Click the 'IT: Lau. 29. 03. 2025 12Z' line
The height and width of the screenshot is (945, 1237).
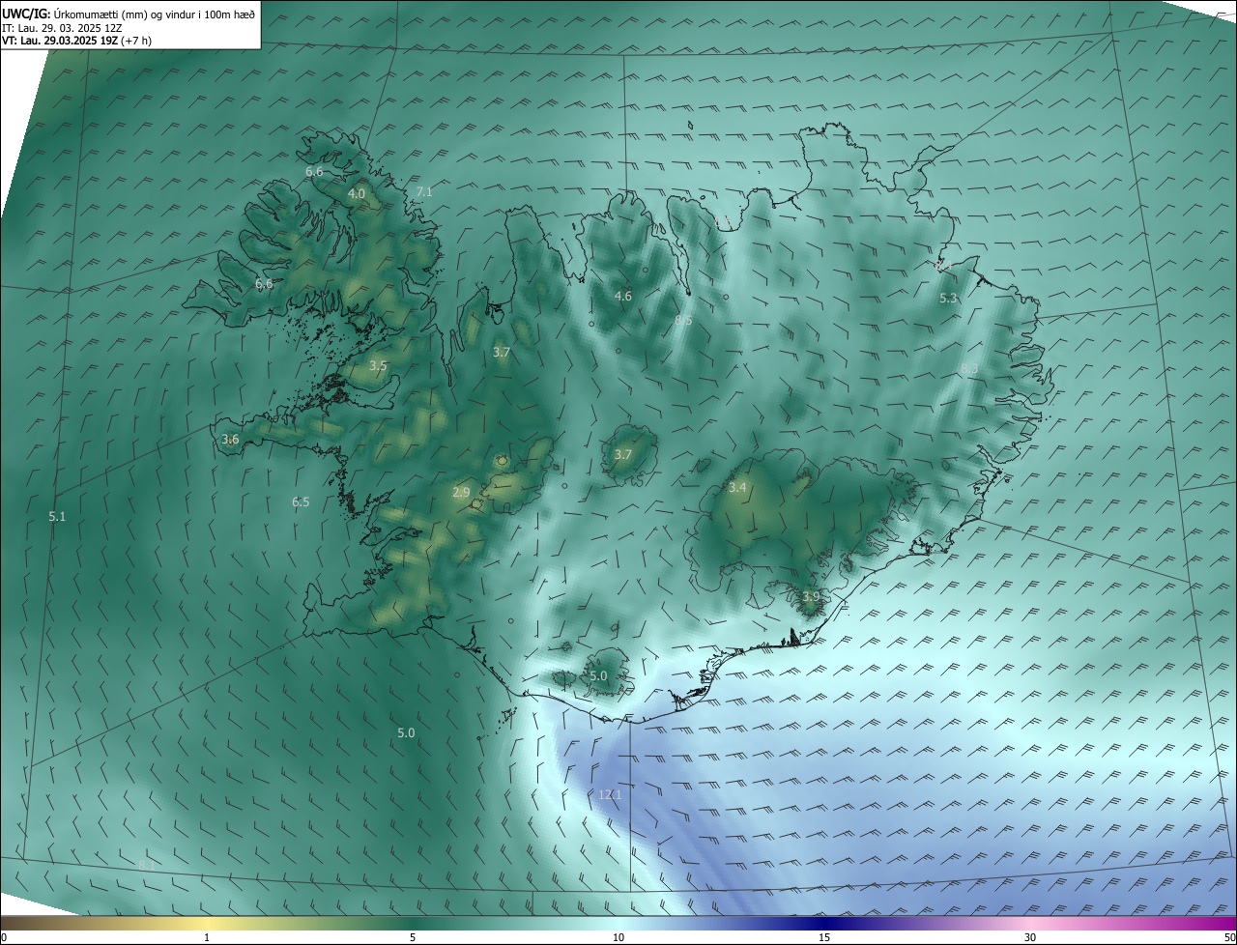[x=62, y=28]
